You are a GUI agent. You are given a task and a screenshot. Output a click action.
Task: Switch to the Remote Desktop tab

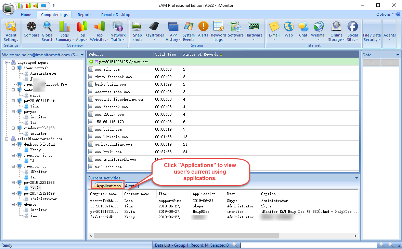click(x=116, y=15)
